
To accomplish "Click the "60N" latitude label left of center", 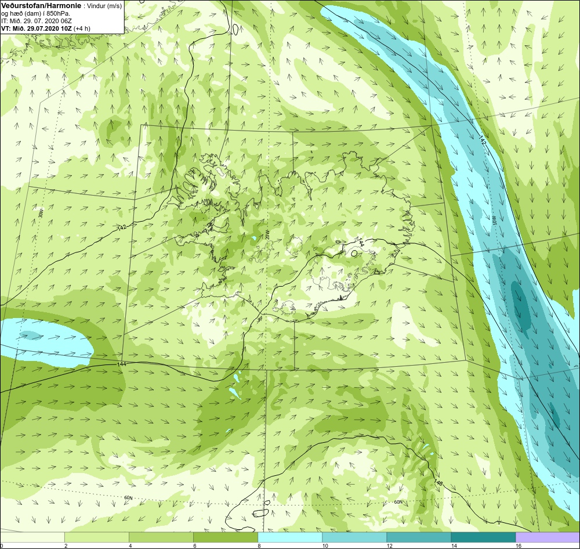I will coord(128,498).
